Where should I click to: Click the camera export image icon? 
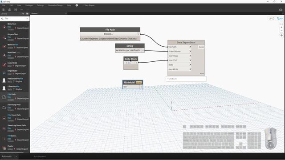(x=281, y=10)
